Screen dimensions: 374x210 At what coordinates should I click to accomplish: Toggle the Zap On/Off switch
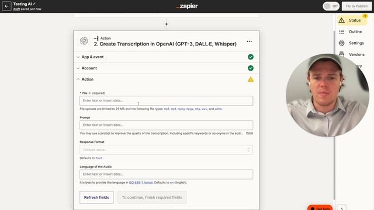tap(331, 6)
